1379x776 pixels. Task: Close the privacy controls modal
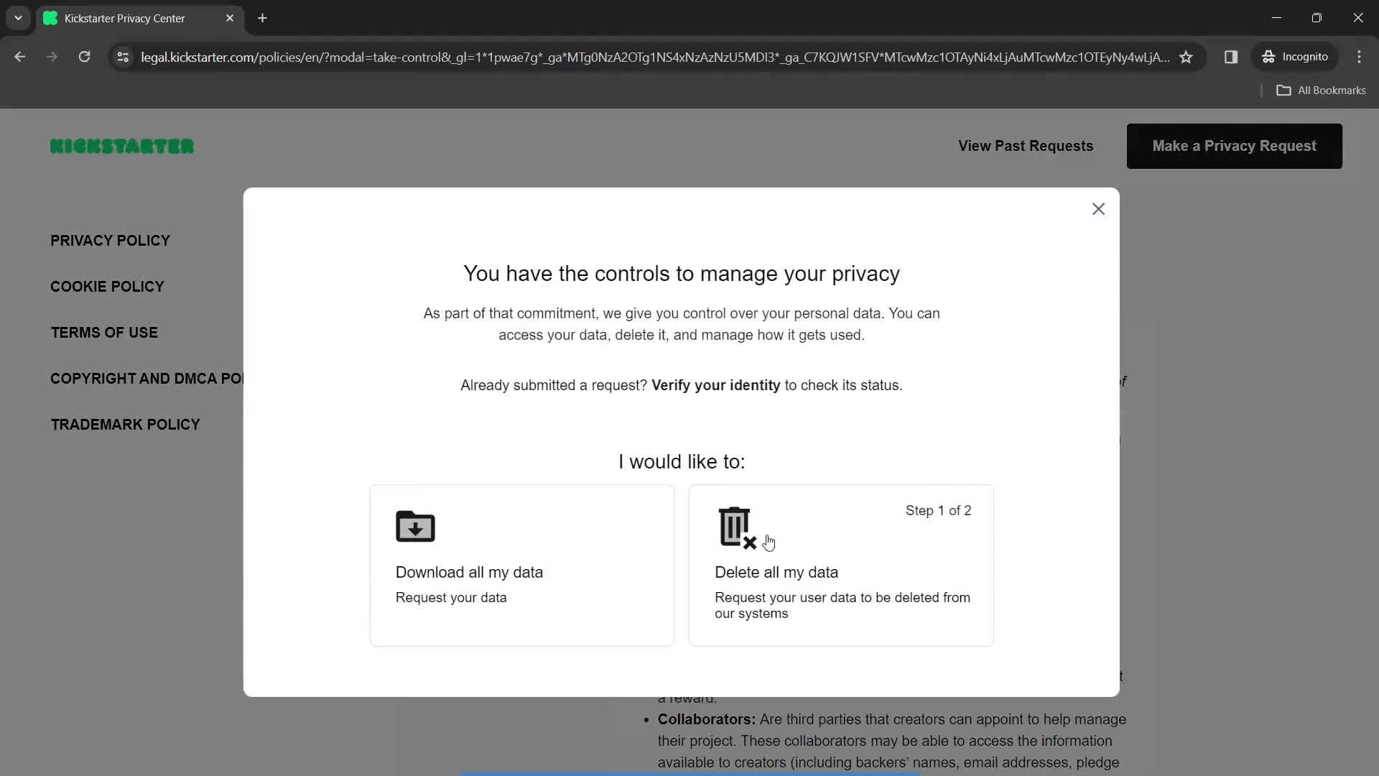coord(1098,209)
